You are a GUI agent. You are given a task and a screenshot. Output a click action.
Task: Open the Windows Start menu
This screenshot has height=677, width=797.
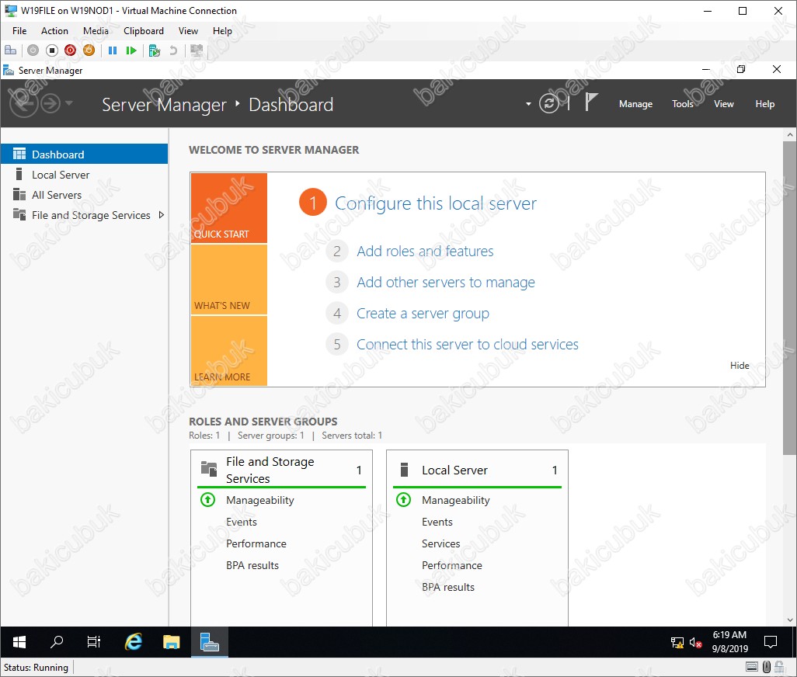point(19,642)
